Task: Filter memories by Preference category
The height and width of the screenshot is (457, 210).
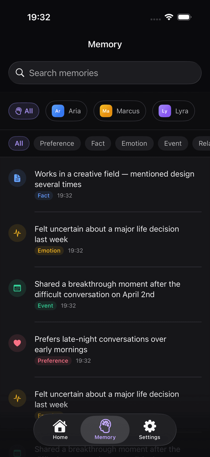Action: pyautogui.click(x=57, y=143)
